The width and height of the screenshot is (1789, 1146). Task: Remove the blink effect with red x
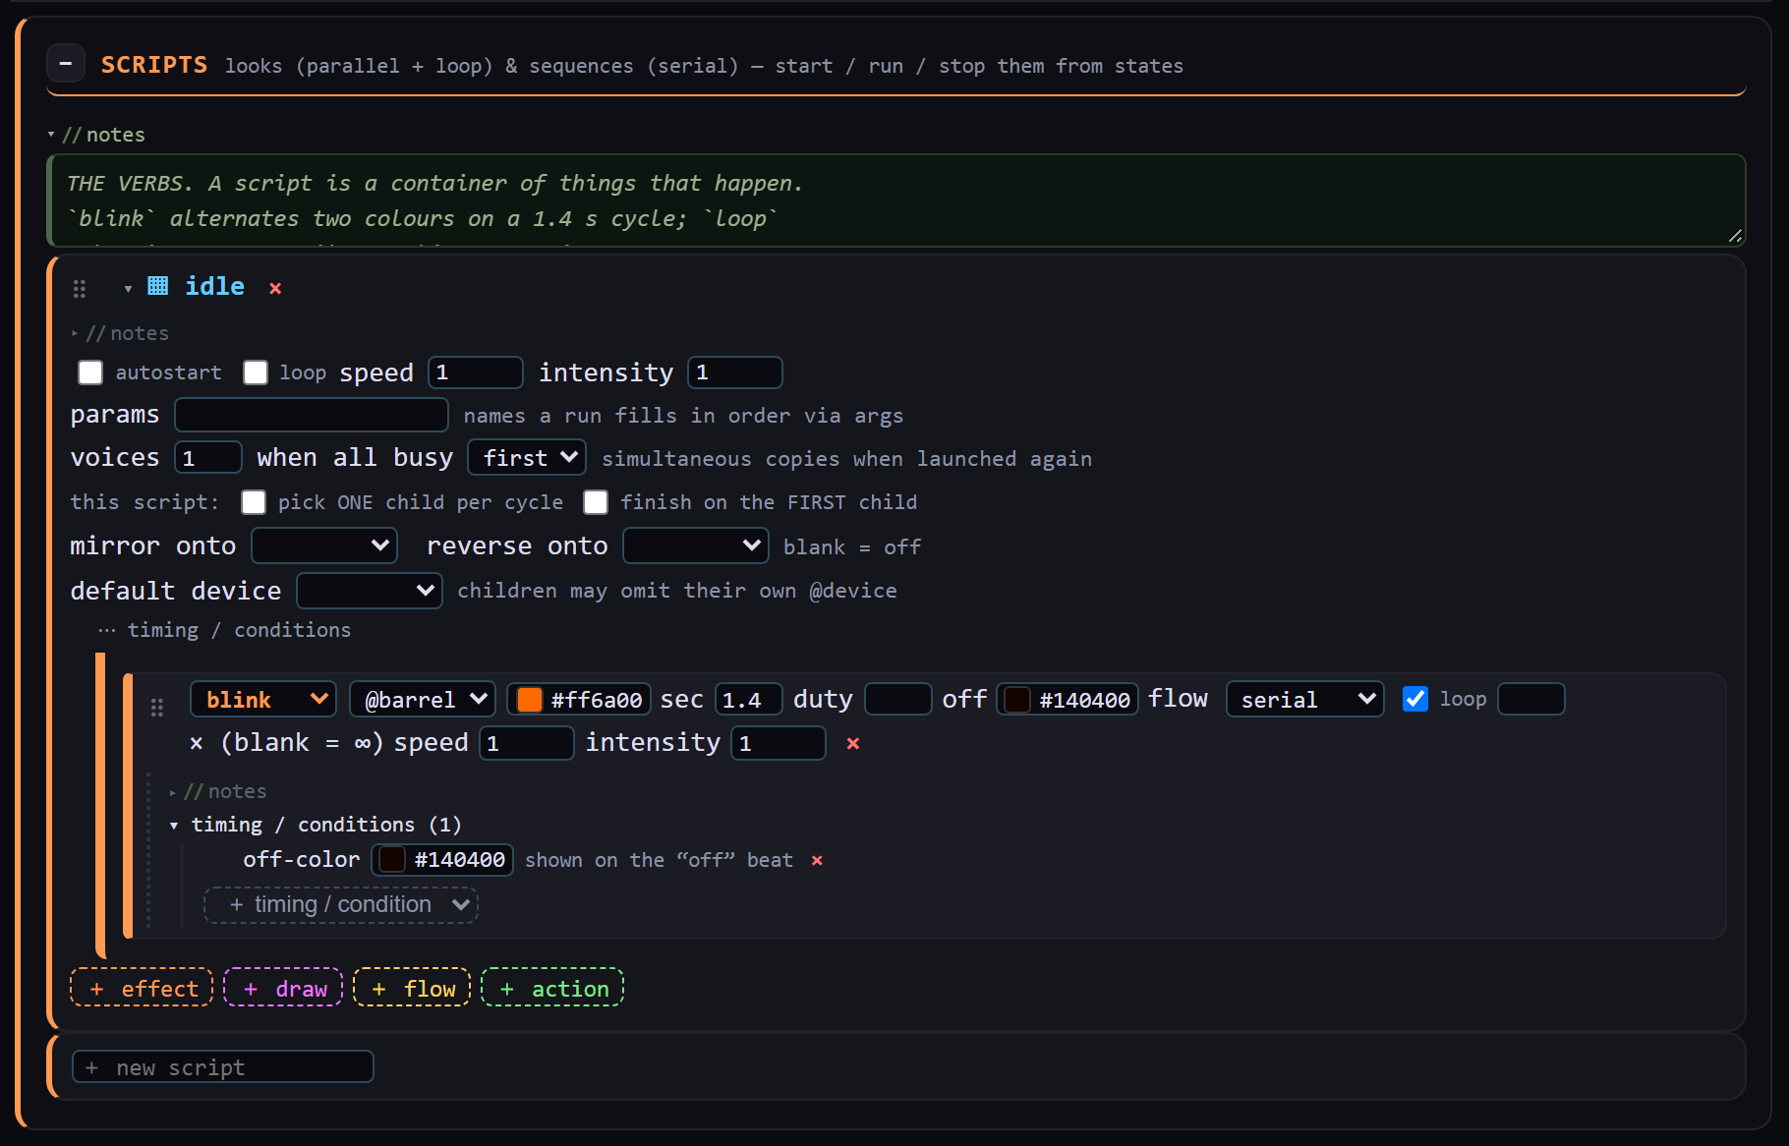853,743
